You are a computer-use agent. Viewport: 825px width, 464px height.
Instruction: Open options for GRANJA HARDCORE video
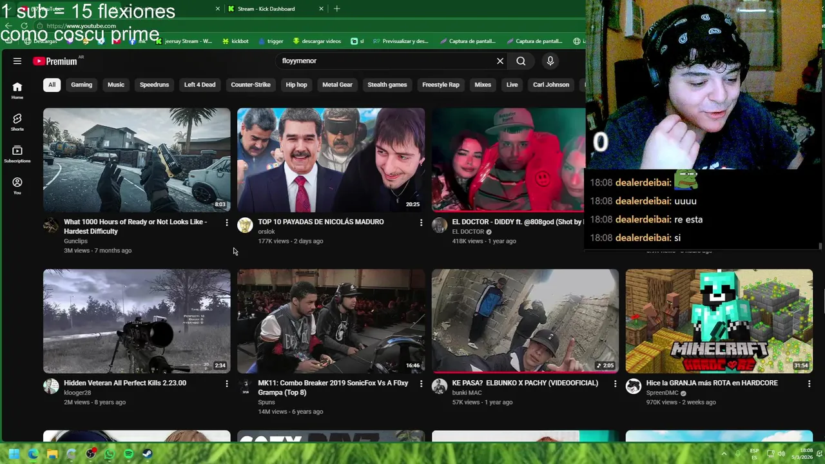pos(809,383)
